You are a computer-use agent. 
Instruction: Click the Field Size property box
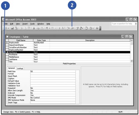53,71
